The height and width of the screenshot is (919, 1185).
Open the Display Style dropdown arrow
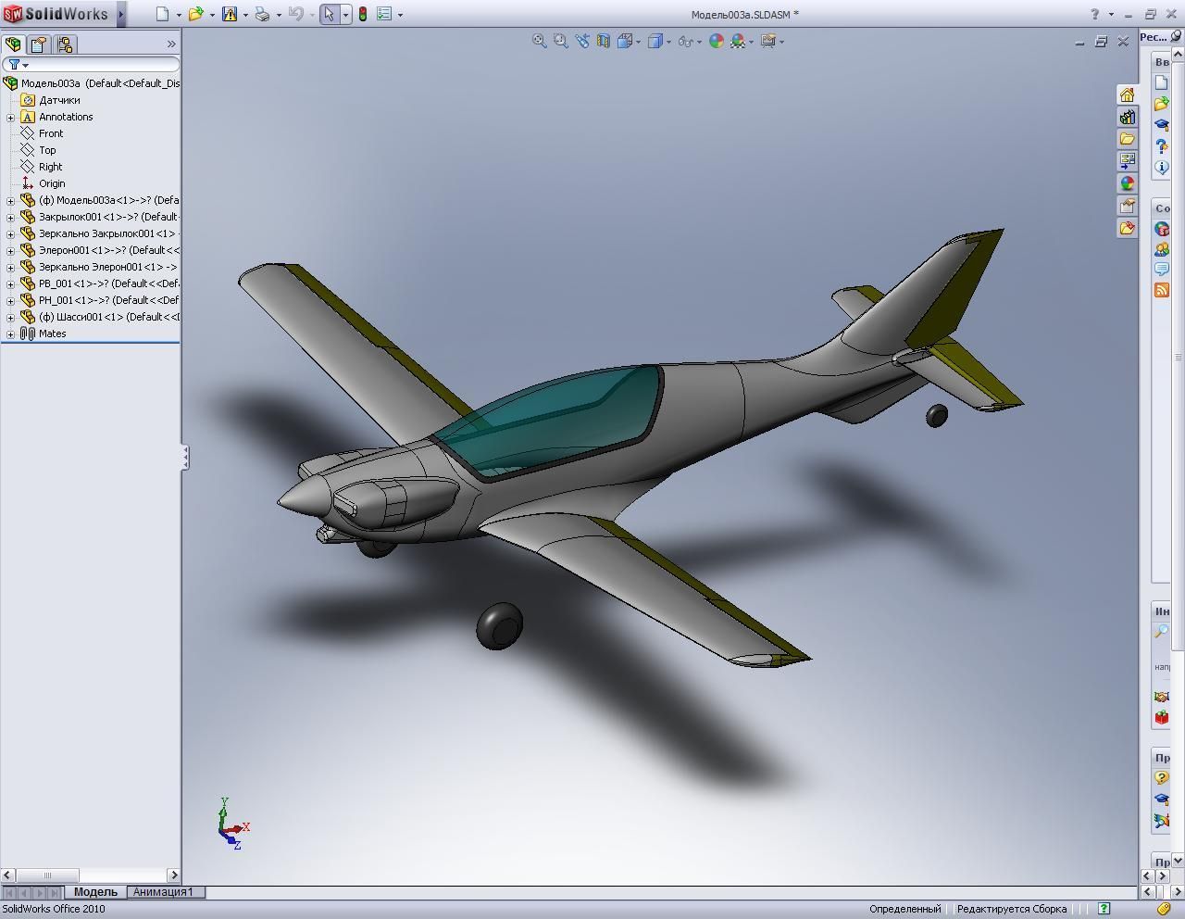coord(668,42)
